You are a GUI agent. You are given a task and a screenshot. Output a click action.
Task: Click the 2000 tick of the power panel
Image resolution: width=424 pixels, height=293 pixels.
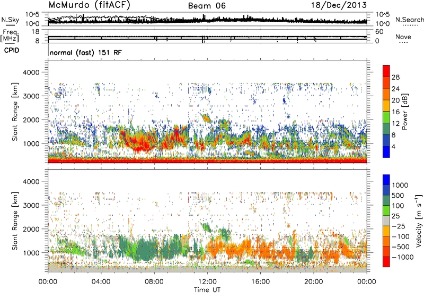(x=31, y=120)
